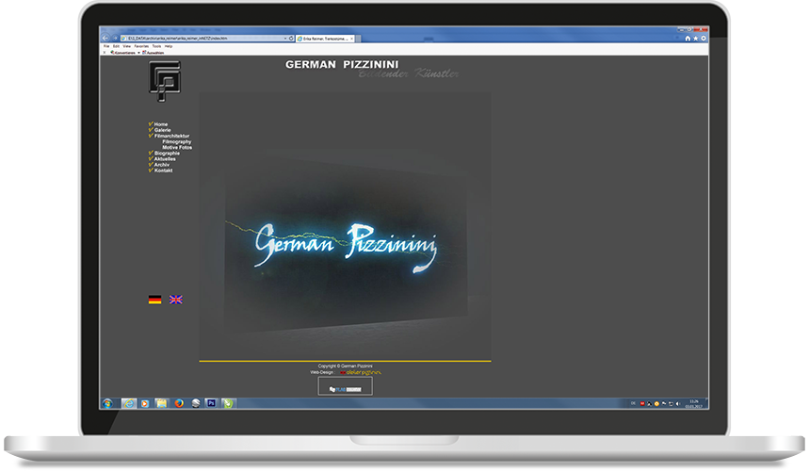Open the browser Favorites menu
This screenshot has height=471, width=809.
point(141,45)
